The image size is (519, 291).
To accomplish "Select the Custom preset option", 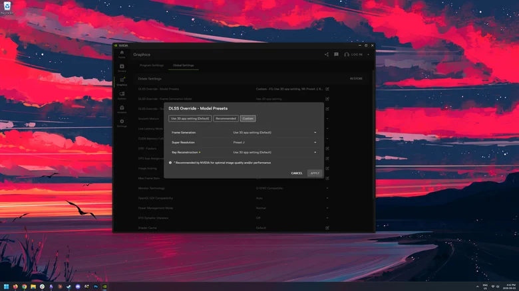I will 248,118.
